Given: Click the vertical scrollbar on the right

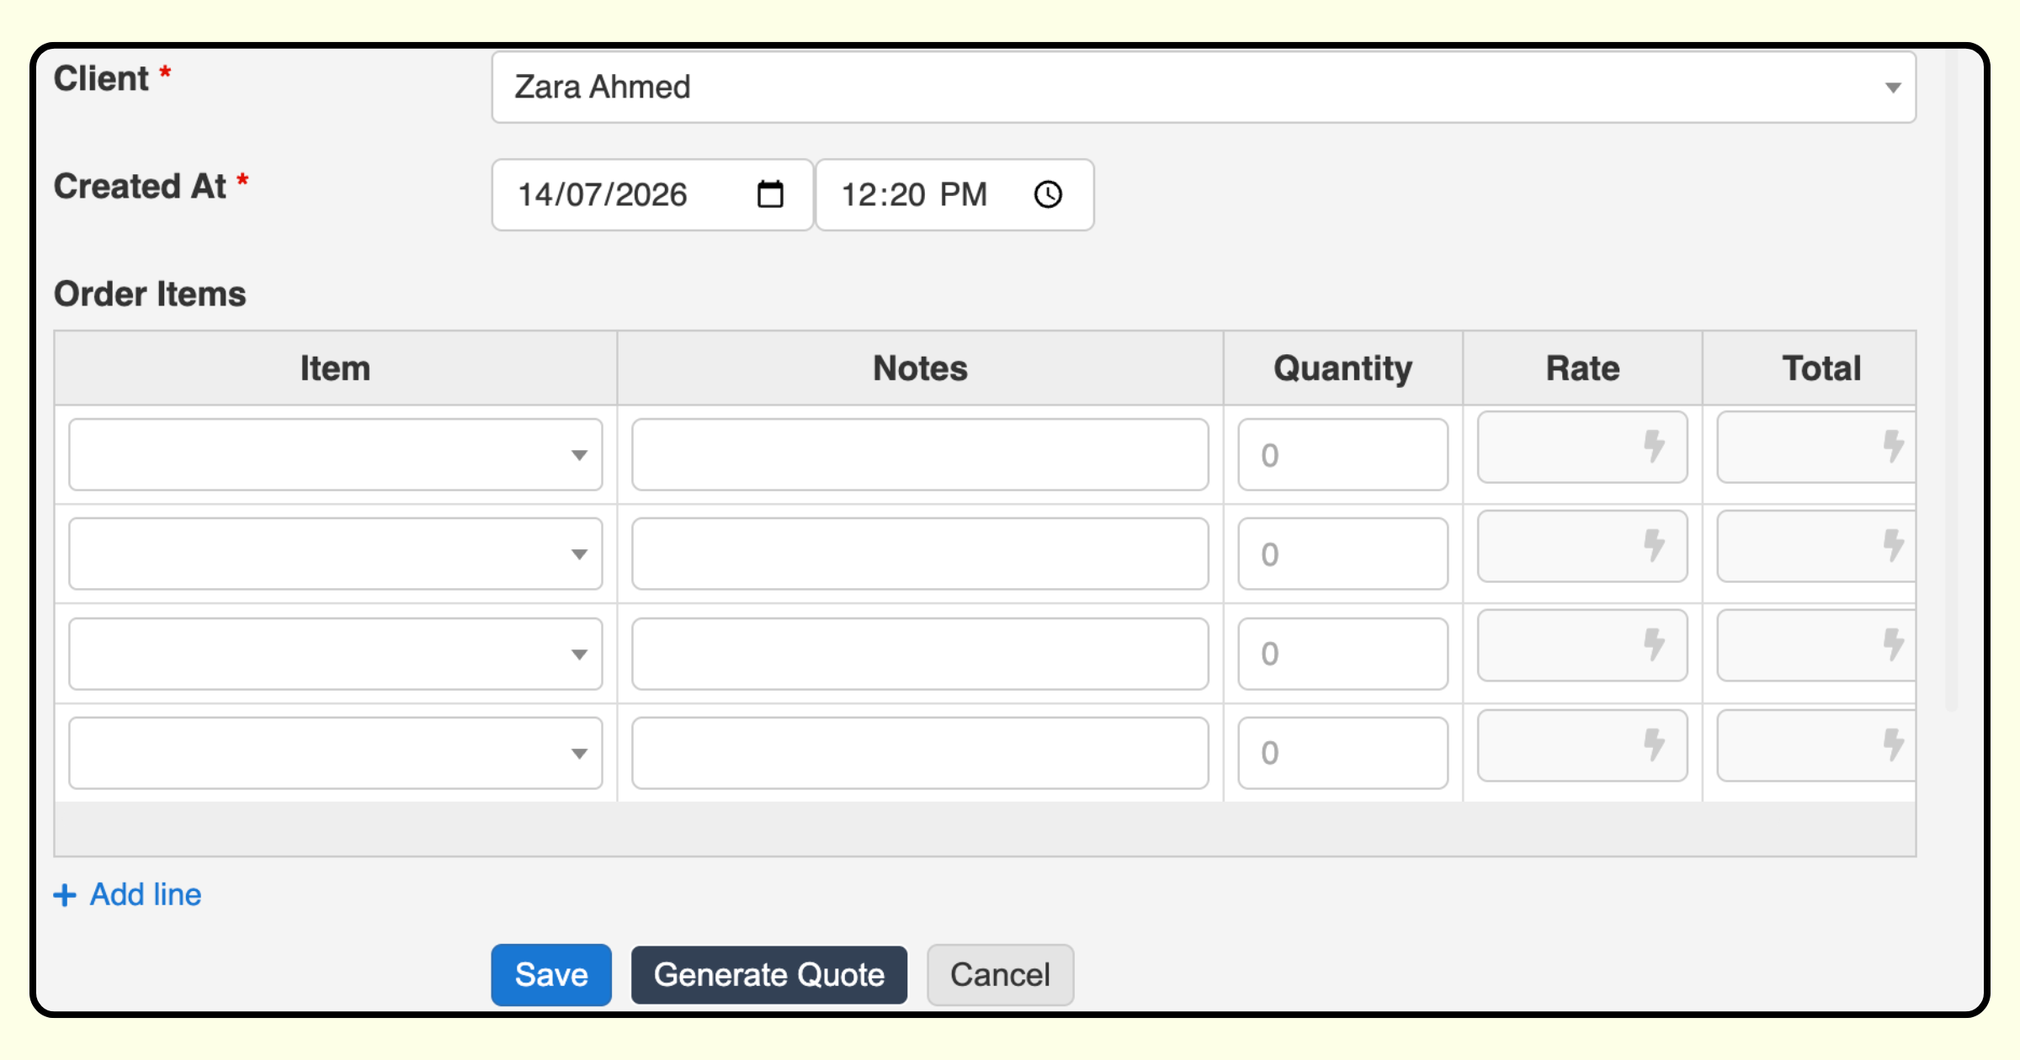Looking at the screenshot, I should pyautogui.click(x=1951, y=379).
